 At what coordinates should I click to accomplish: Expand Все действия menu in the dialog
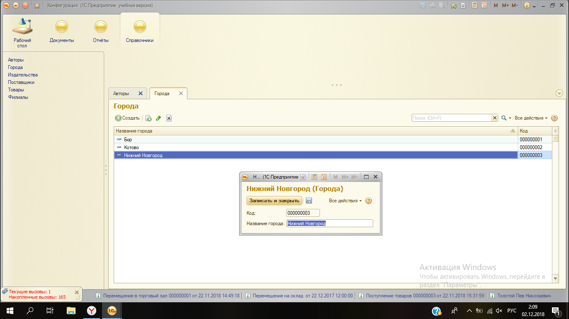click(345, 201)
